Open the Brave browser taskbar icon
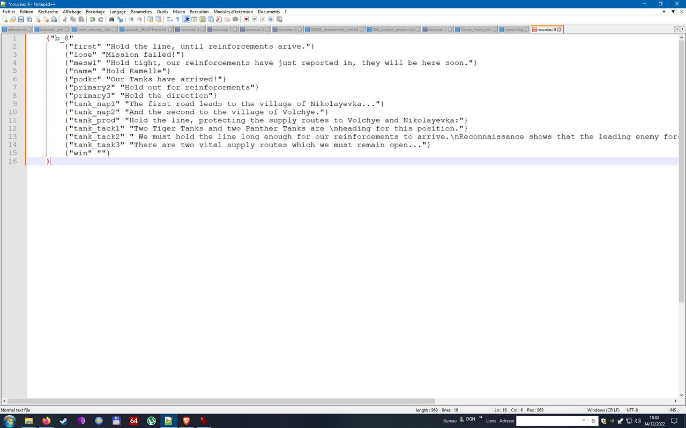This screenshot has width=686, height=428. pyautogui.click(x=186, y=421)
